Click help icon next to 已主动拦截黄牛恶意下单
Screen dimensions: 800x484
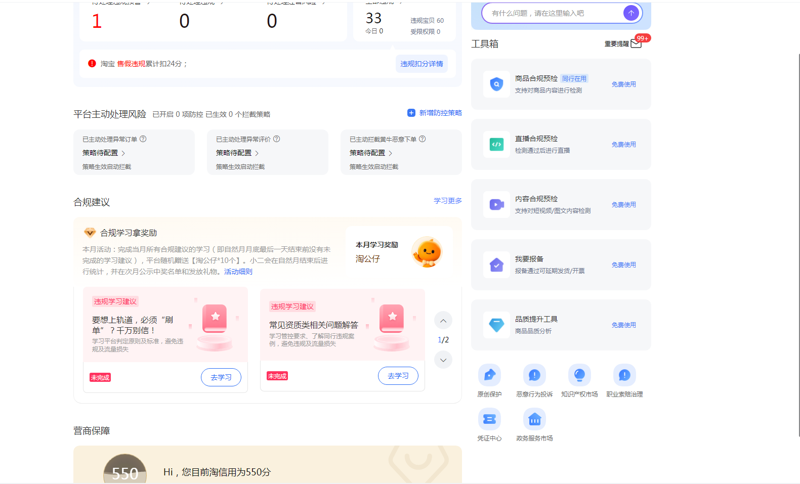pyautogui.click(x=423, y=139)
